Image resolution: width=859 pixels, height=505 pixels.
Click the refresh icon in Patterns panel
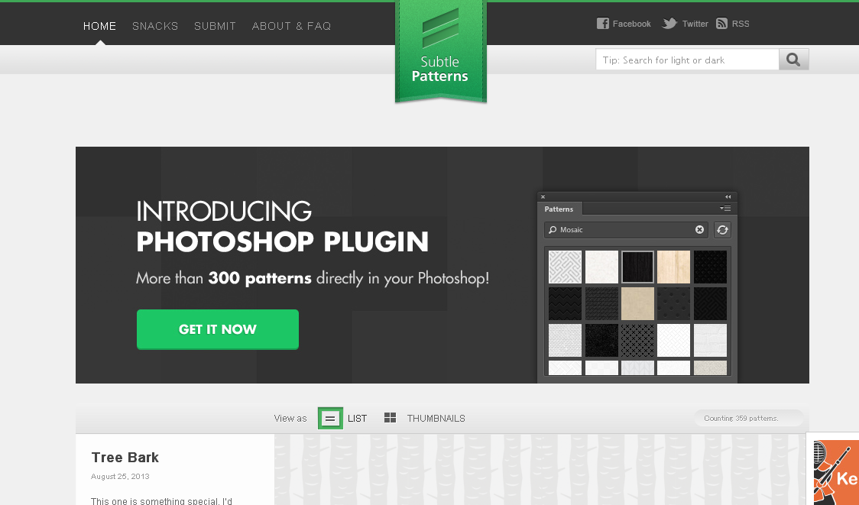[722, 230]
